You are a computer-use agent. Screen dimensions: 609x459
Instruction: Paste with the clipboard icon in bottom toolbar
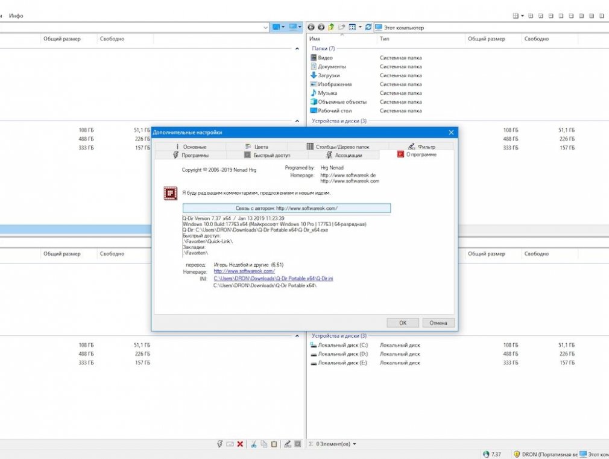click(x=274, y=444)
